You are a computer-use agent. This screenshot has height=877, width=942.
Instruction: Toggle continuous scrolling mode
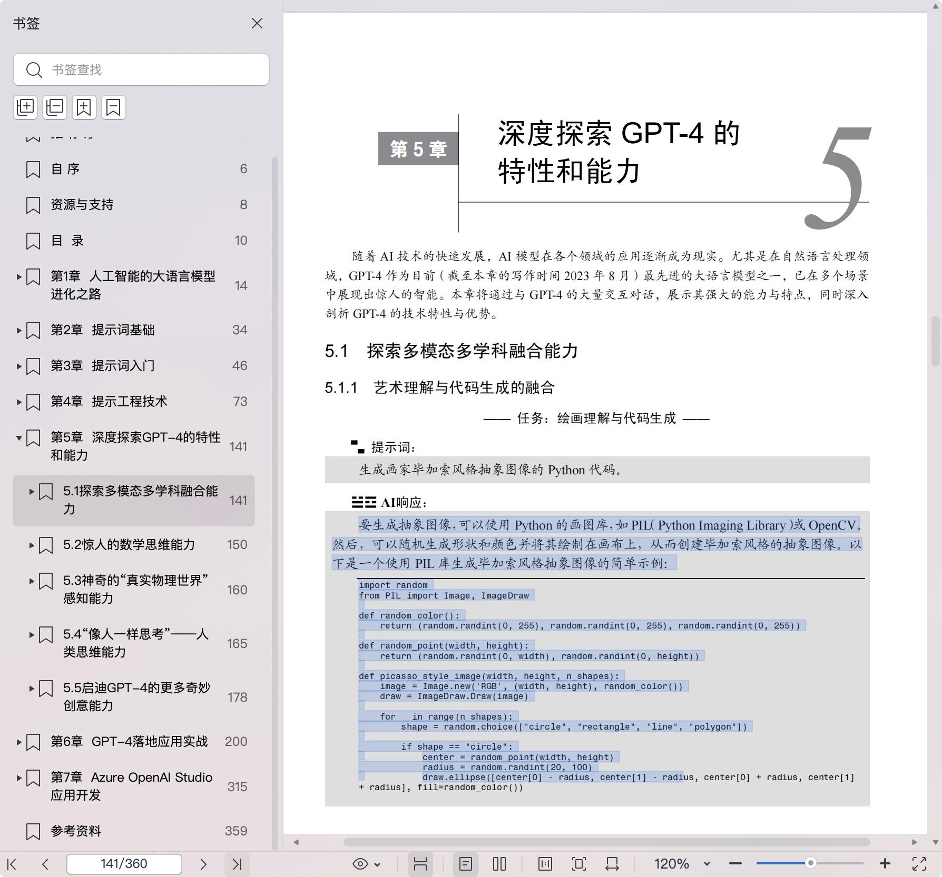coord(420,864)
